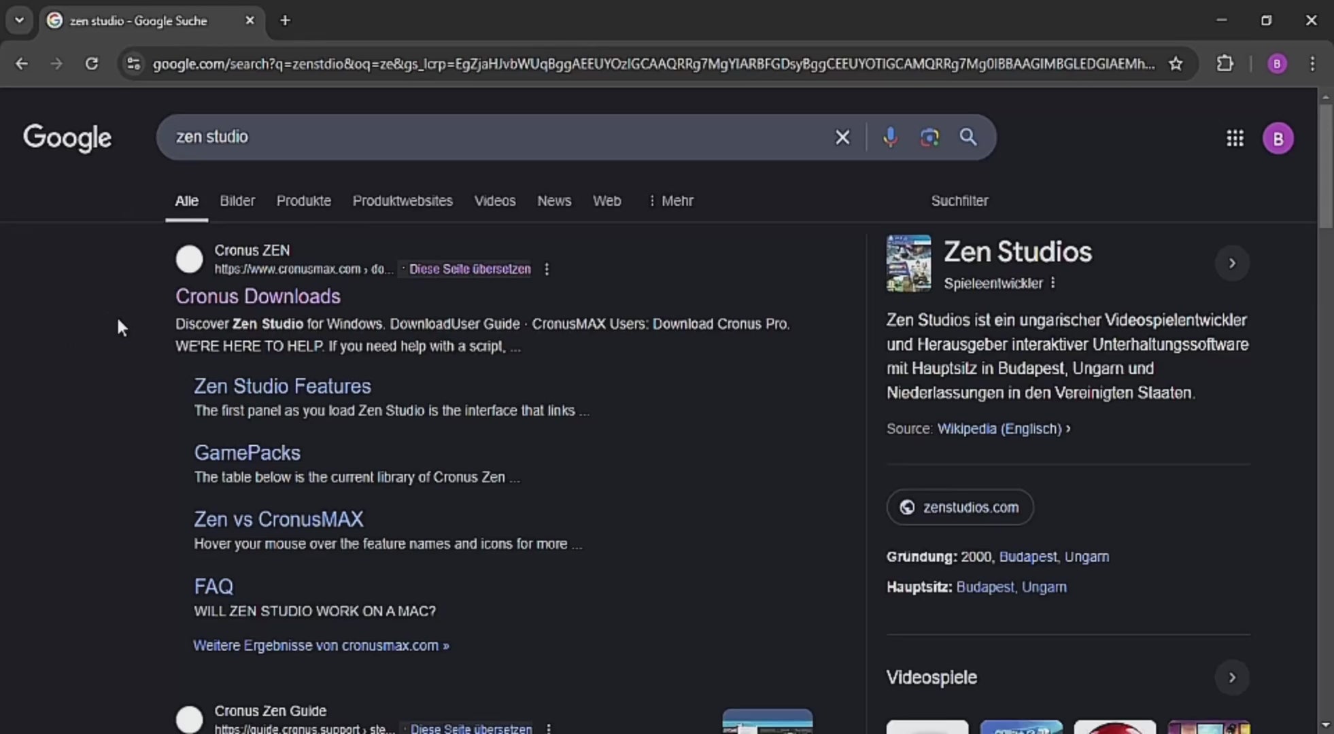The image size is (1334, 734).
Task: Click the Cronus ZEN site favicon
Action: (189, 259)
